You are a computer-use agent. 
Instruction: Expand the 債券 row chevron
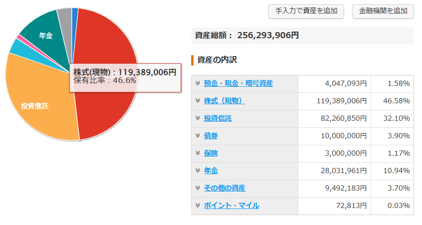click(x=198, y=136)
